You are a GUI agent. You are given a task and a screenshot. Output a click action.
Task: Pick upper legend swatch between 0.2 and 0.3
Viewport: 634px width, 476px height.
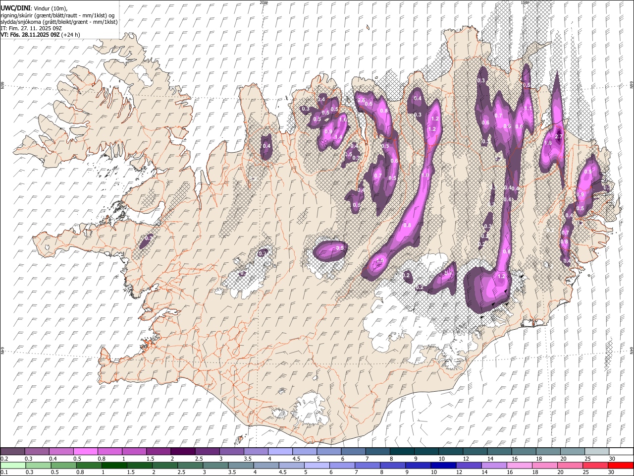point(12,451)
